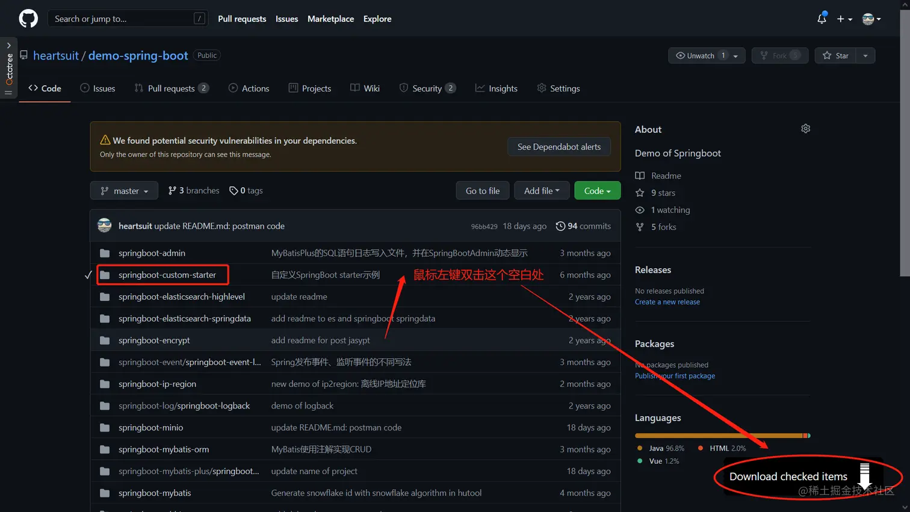Switch to the repository Pull requests tab
Image resolution: width=910 pixels, height=512 pixels.
pyautogui.click(x=172, y=88)
